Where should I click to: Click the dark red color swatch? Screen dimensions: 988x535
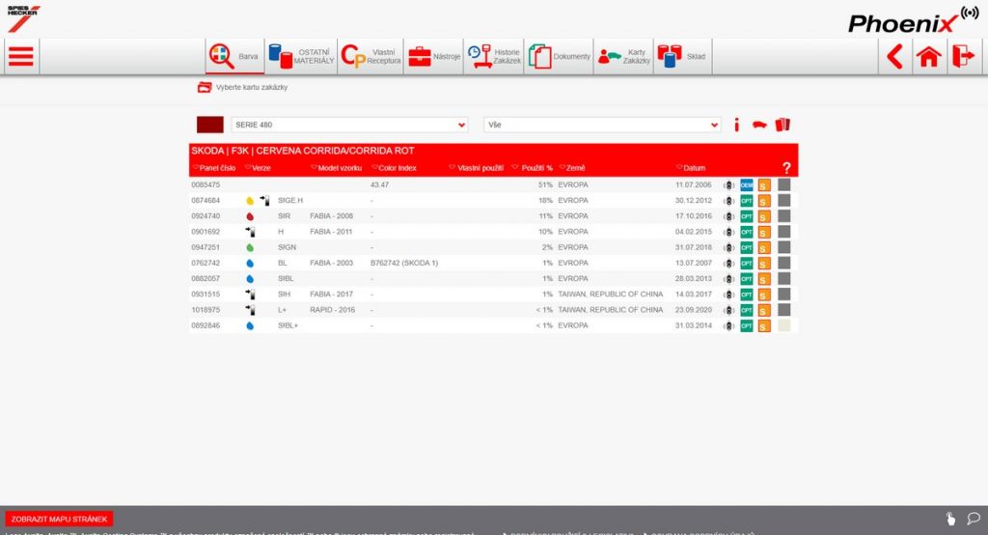point(209,125)
